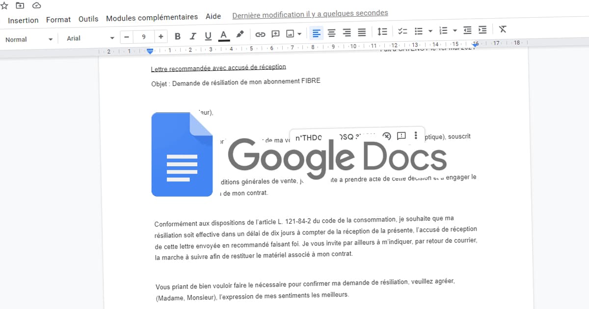The width and height of the screenshot is (589, 309).
Task: Decrease font size with the minus button
Action: click(x=127, y=37)
